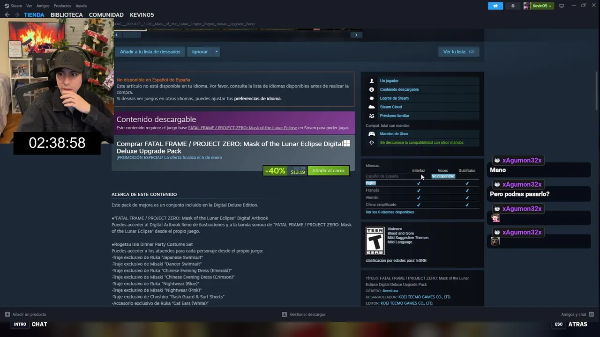
Task: Click the Steam Cloud icon
Action: [372, 107]
